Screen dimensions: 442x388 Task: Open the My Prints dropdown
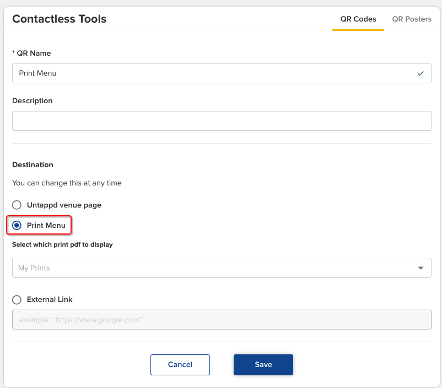(222, 268)
